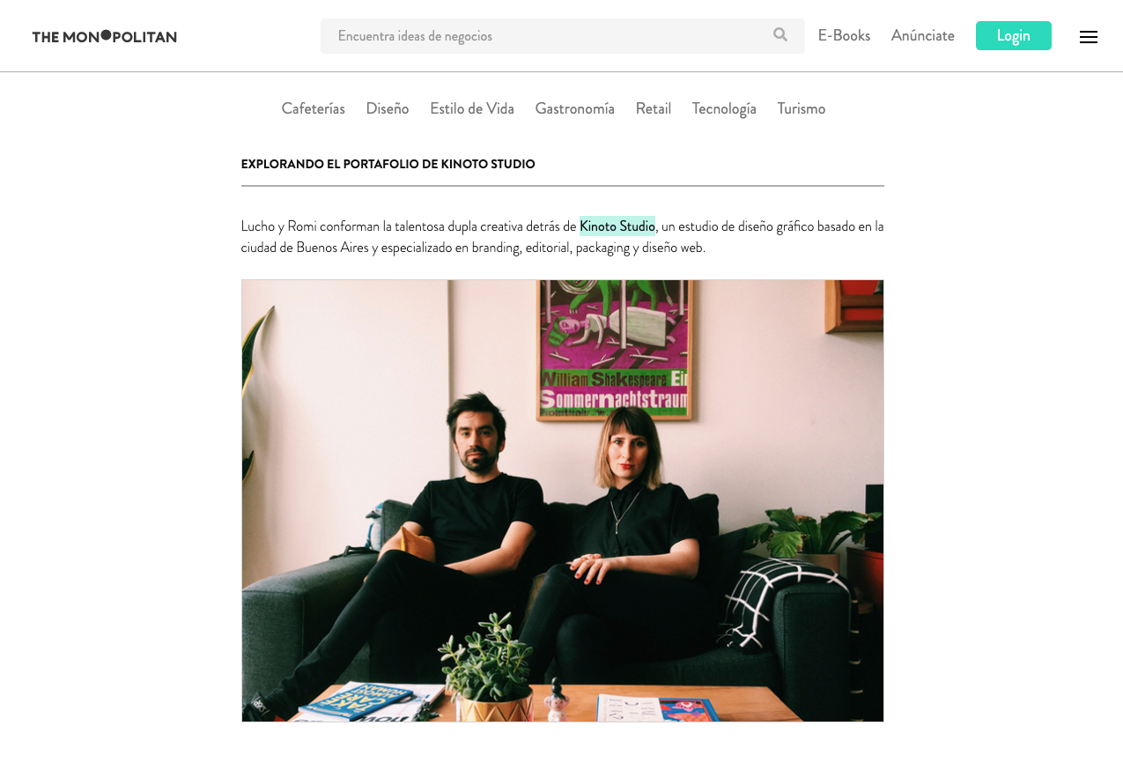Go to the Turismo category
This screenshot has height=770, width=1123.
pyautogui.click(x=802, y=108)
